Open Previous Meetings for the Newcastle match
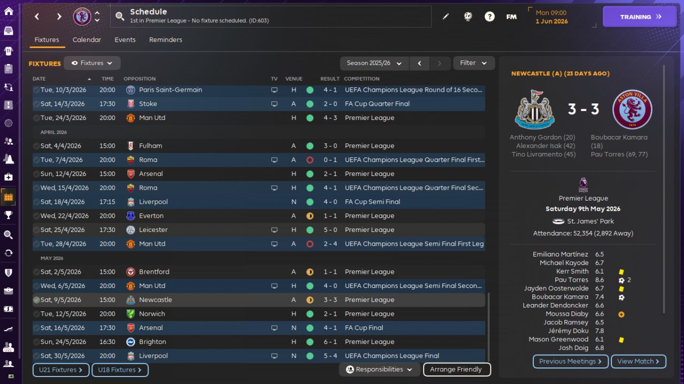Viewport: 684px width, 384px height. (571, 362)
